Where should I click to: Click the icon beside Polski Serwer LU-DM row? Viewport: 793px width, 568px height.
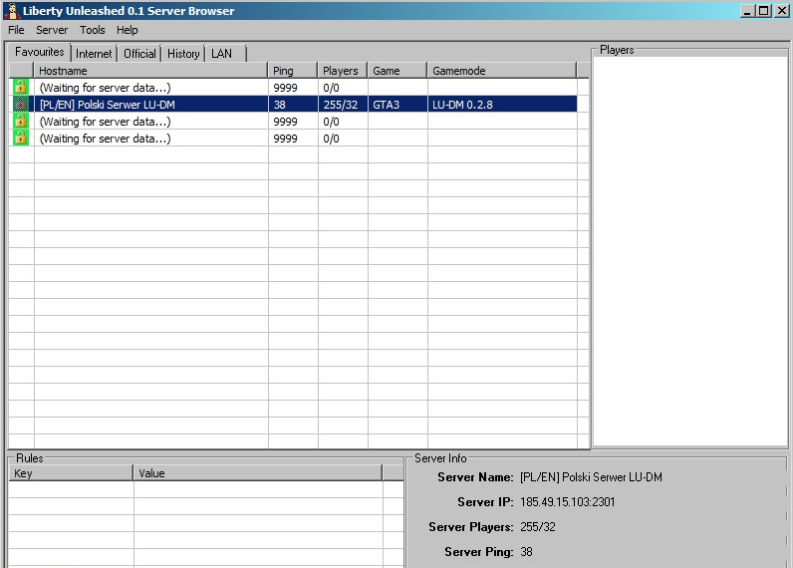[x=21, y=105]
